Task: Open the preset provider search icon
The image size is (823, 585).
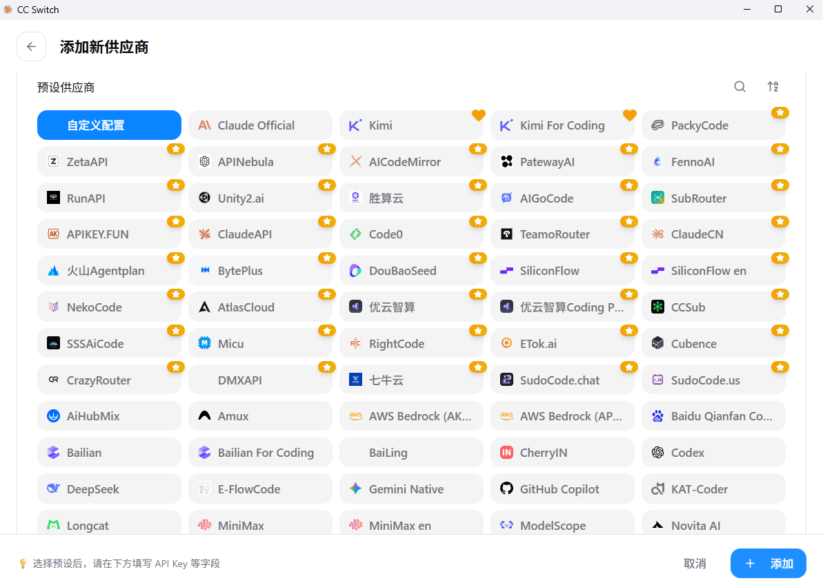Action: click(x=740, y=87)
